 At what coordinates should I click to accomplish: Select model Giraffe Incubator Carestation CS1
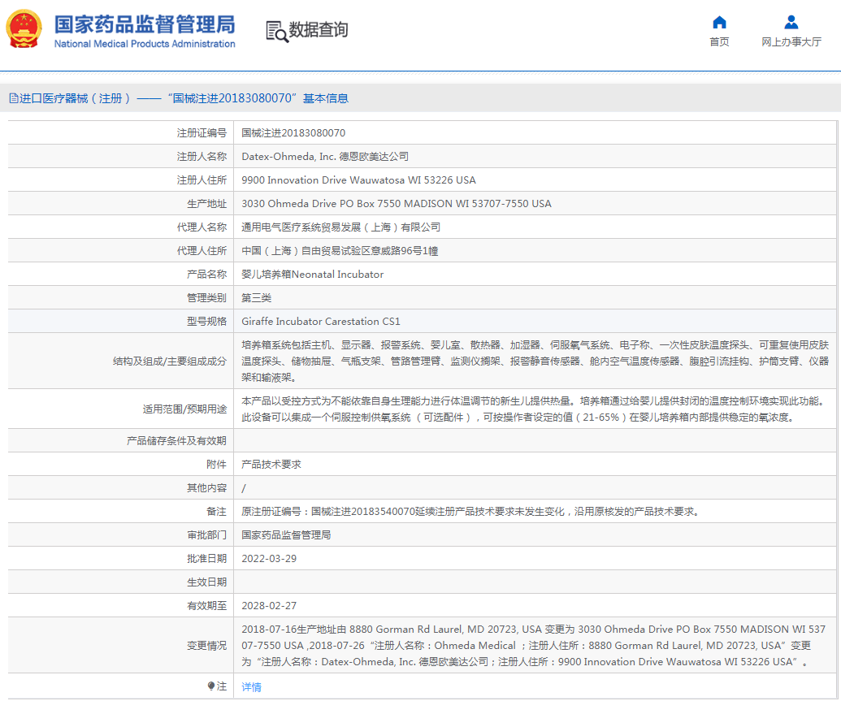pyautogui.click(x=321, y=322)
